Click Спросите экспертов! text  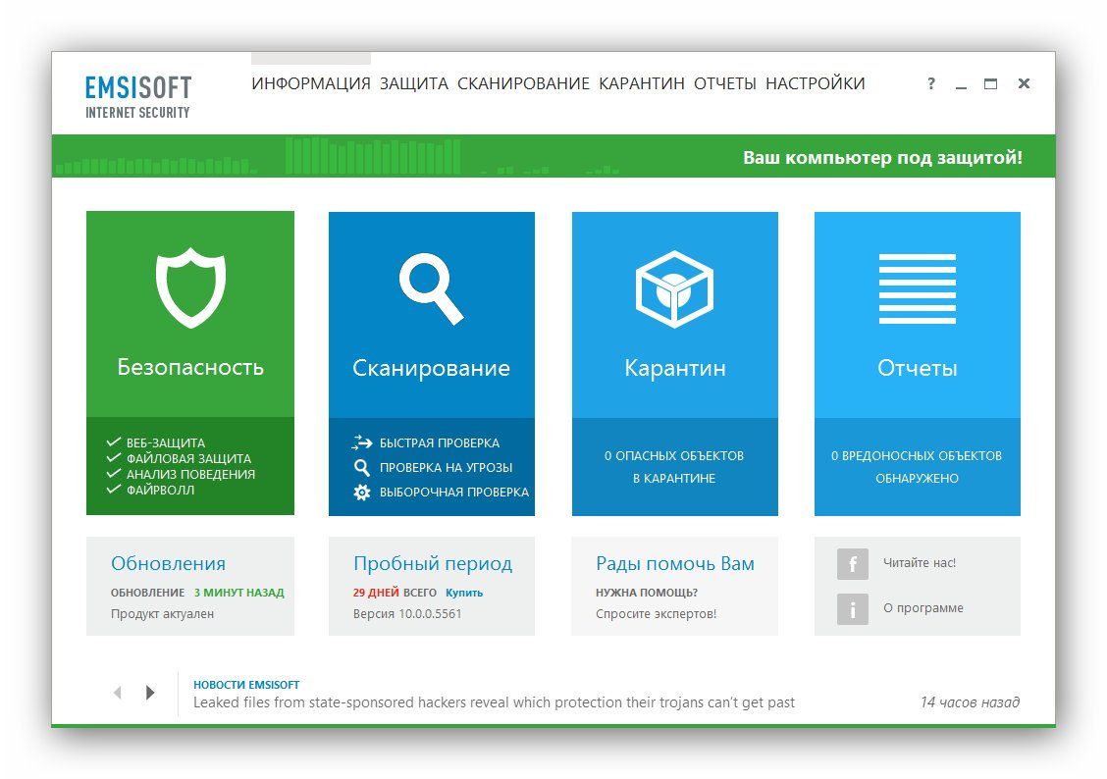click(656, 614)
